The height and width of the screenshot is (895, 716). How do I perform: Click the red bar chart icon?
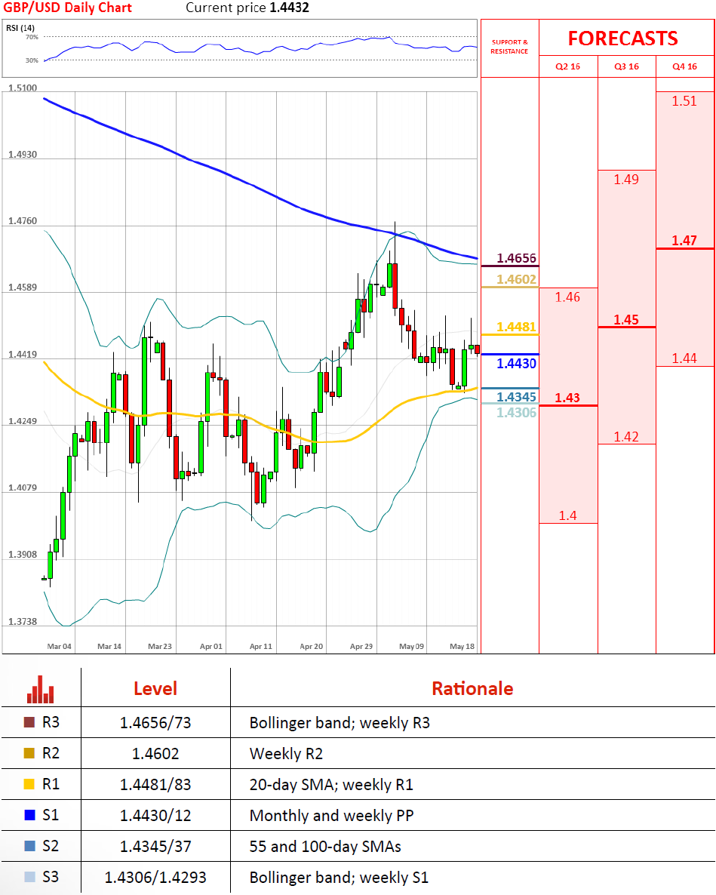(x=41, y=690)
